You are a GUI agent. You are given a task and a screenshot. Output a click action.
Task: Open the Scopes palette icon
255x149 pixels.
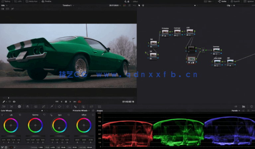(x=244, y=107)
